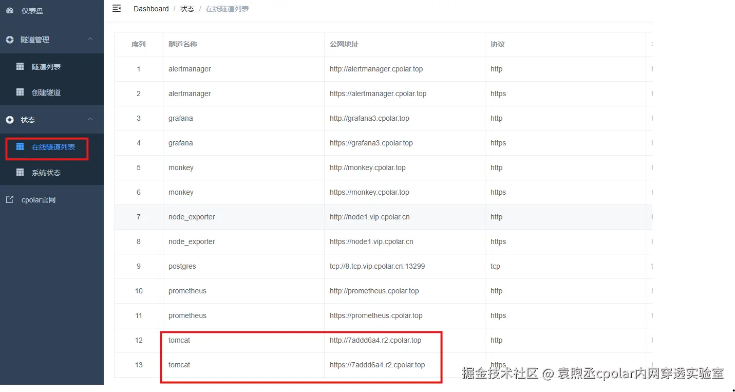Click the 在线隧道列表 table icon
This screenshot has width=735, height=392.
pyautogui.click(x=20, y=146)
